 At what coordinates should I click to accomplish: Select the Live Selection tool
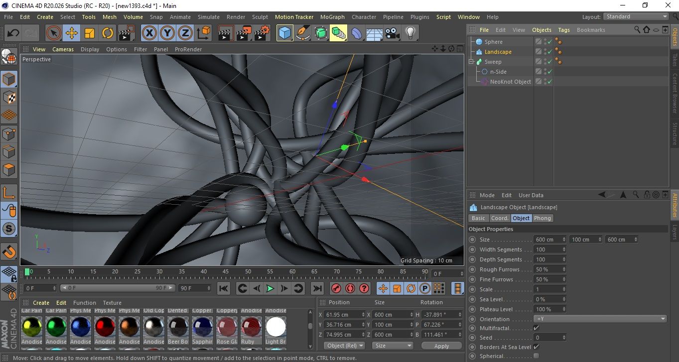pyautogui.click(x=54, y=33)
